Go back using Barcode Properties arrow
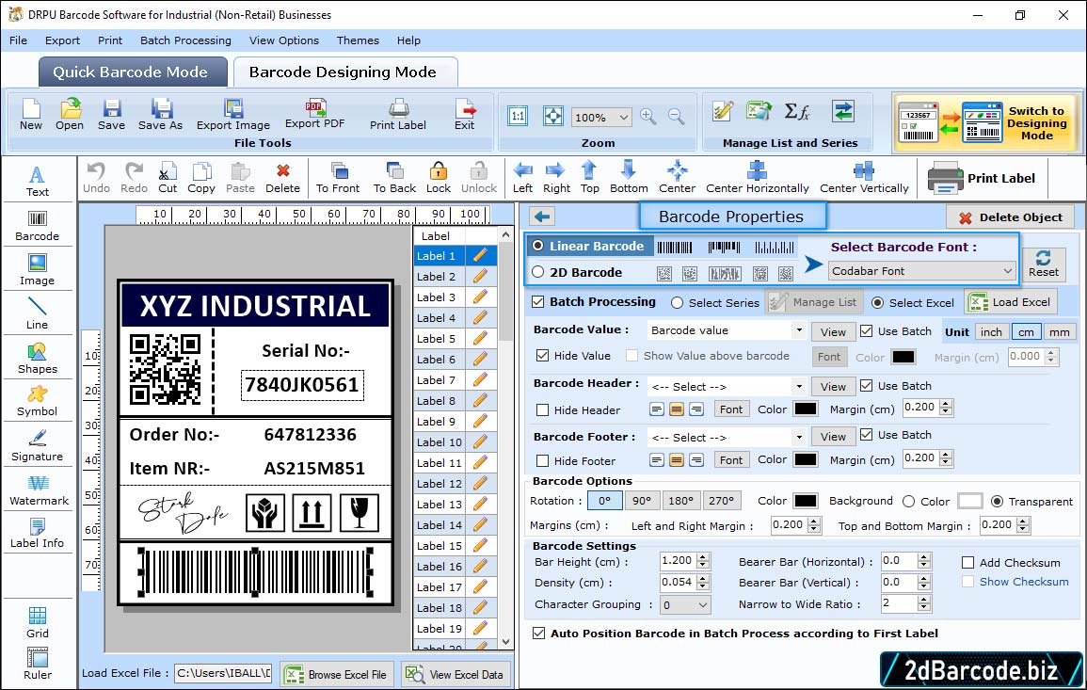Screen dimensions: 1087x690 coord(542,217)
